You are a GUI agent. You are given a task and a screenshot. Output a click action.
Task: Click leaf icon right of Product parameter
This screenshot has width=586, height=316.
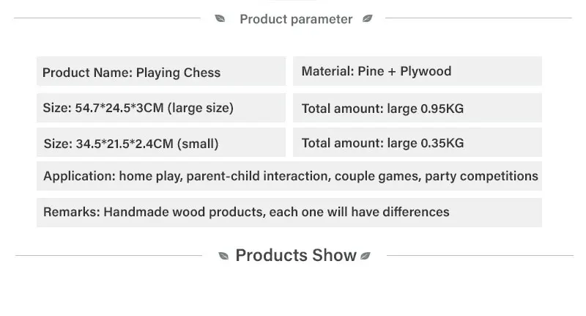point(368,19)
